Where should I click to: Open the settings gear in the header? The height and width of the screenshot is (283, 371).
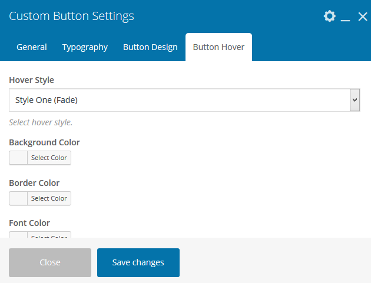pyautogui.click(x=329, y=16)
